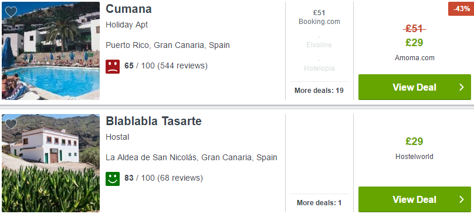This screenshot has height=214, width=474.
Task: Expand More deals: 1 for Blablabla Tasarte
Action: click(x=319, y=203)
